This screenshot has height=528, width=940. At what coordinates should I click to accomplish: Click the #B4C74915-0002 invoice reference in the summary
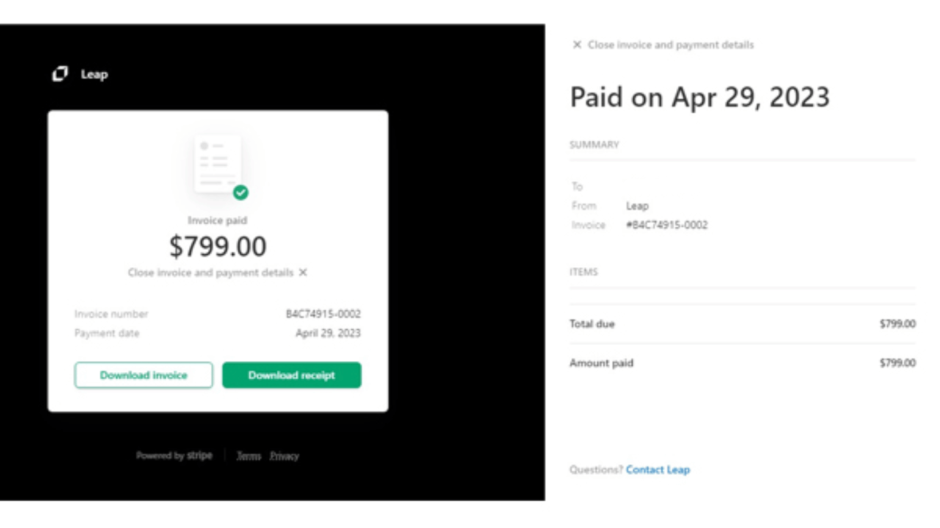click(x=666, y=226)
